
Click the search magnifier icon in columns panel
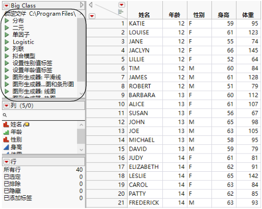pyautogui.click(x=5, y=115)
